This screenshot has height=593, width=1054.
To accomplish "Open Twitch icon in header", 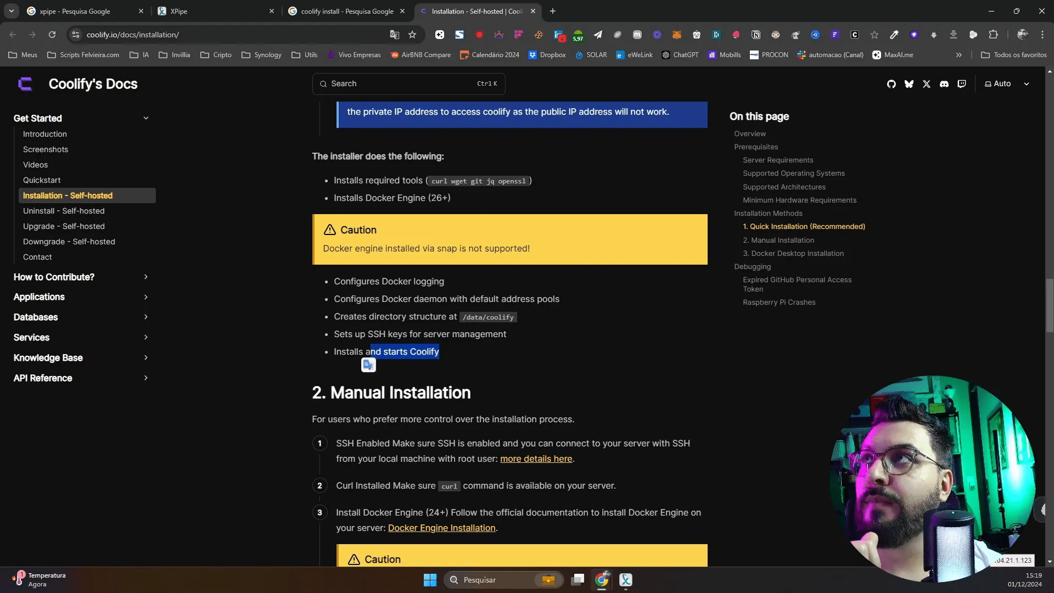I will [x=962, y=84].
